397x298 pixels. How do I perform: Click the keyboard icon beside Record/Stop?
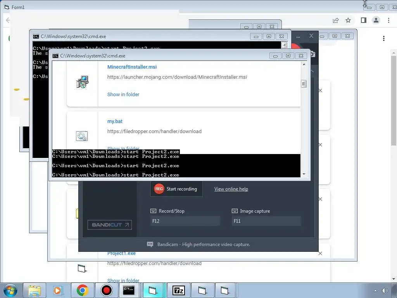click(x=153, y=211)
